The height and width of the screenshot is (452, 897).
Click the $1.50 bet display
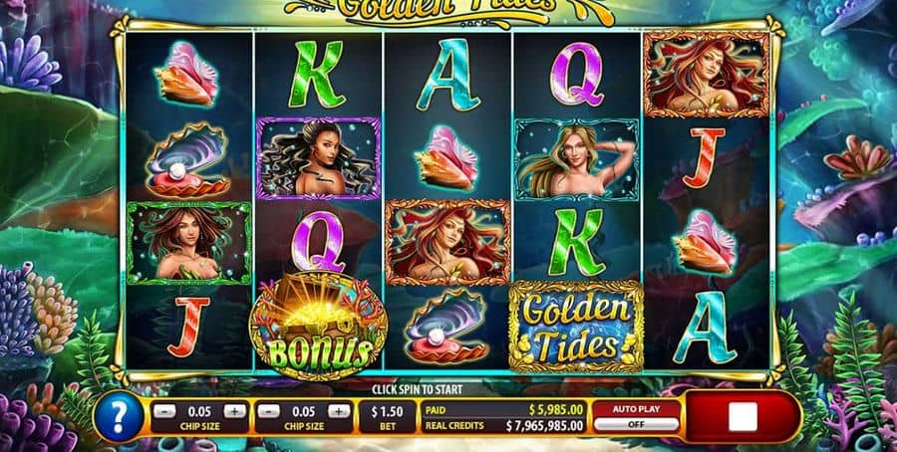point(388,416)
